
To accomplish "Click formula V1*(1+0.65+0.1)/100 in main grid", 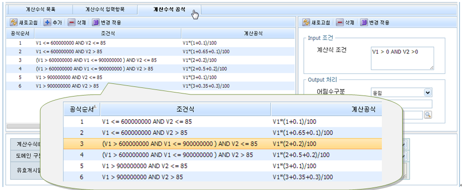I will coord(206,52).
